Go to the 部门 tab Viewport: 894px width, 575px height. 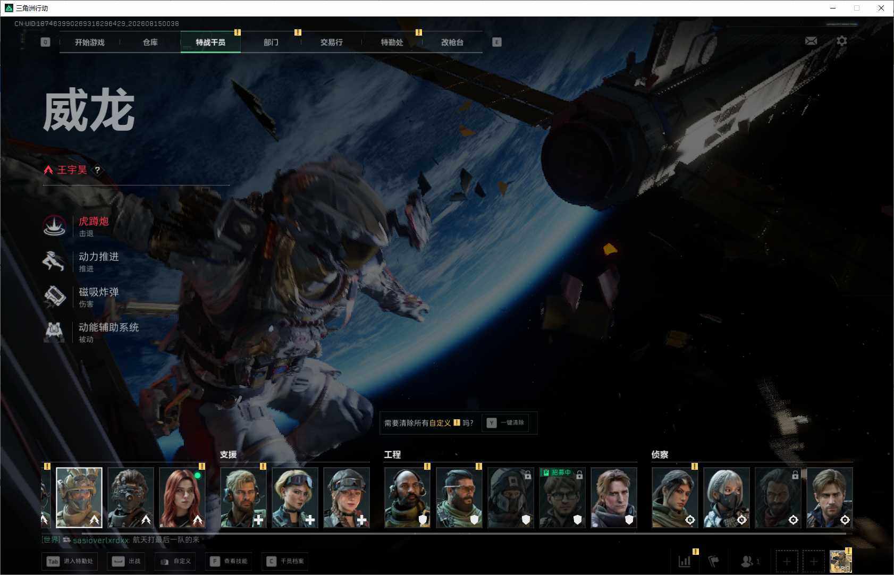(271, 43)
